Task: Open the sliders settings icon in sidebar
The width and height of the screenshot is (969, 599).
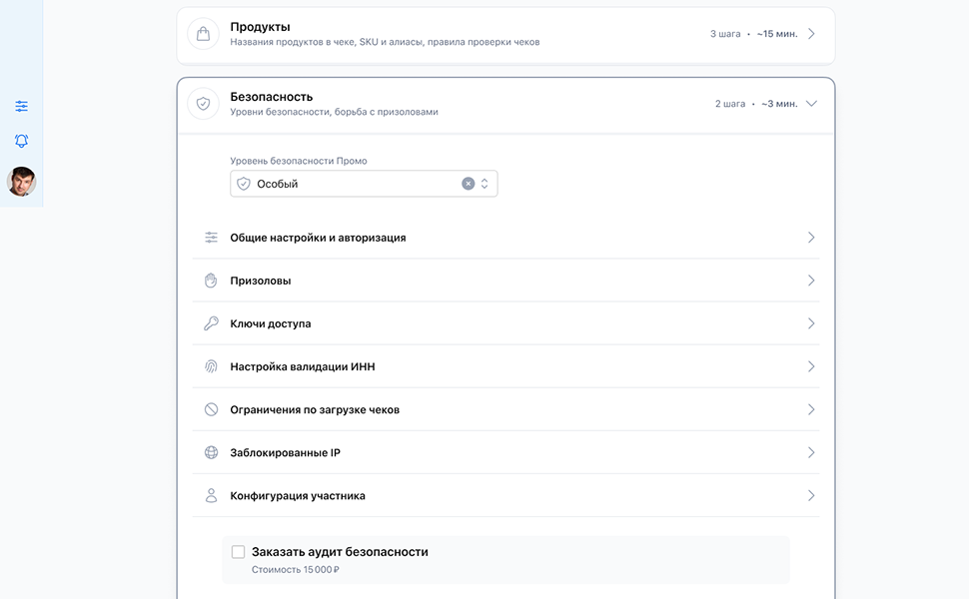Action: [x=22, y=106]
